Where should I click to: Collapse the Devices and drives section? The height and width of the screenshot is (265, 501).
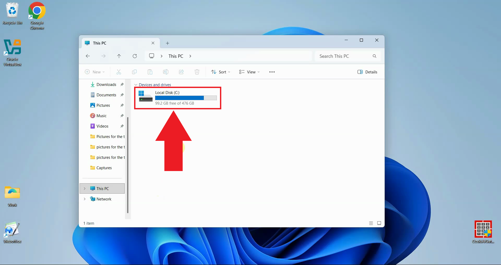click(x=136, y=85)
